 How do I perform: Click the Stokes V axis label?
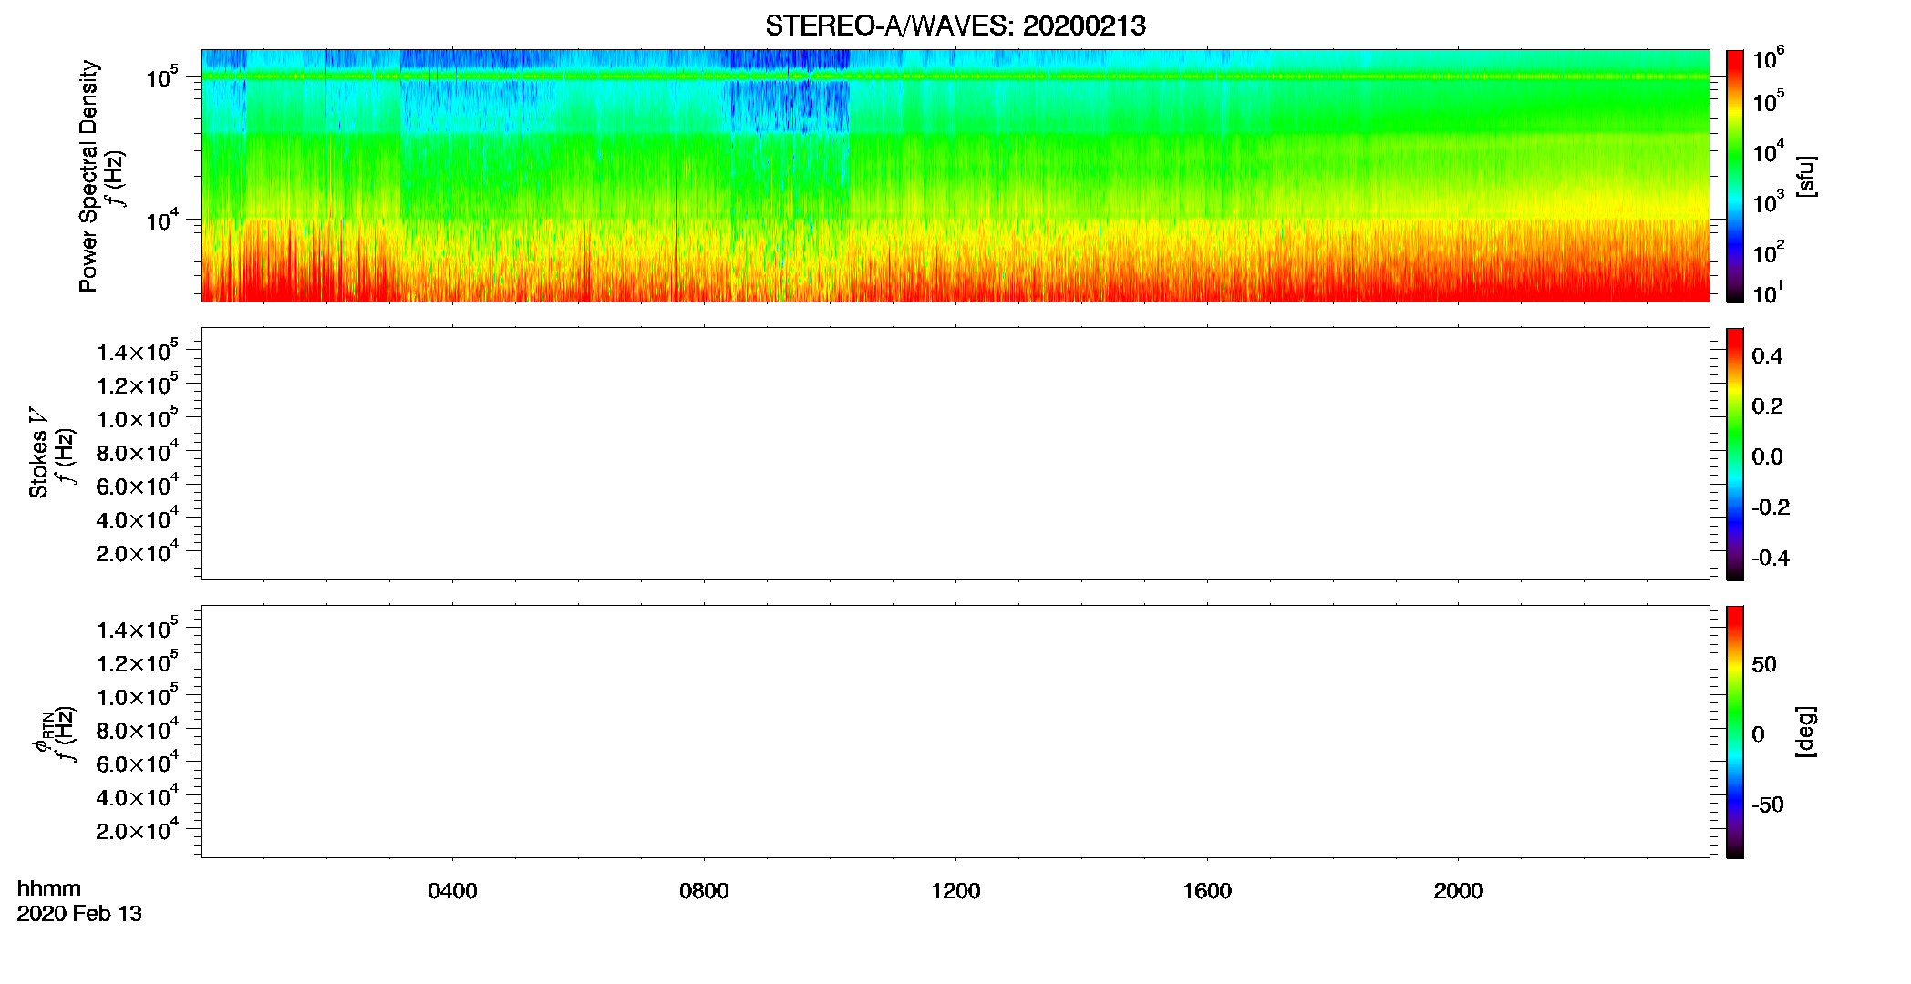[38, 453]
